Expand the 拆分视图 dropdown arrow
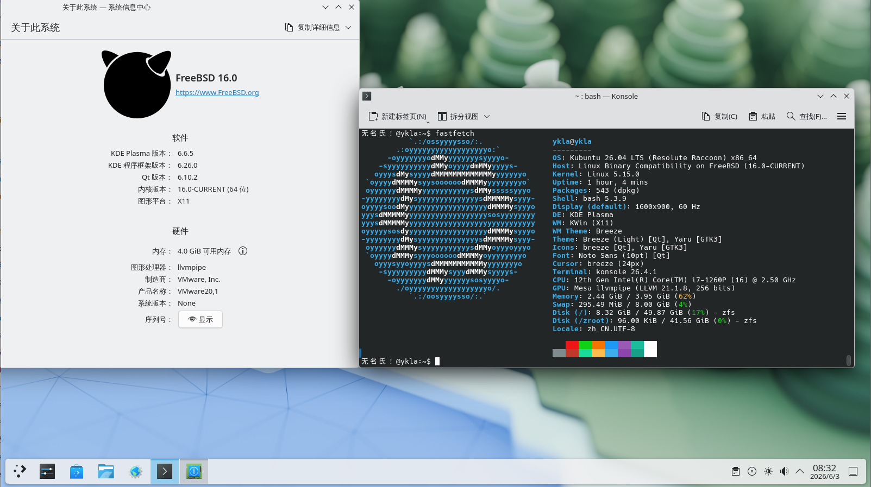This screenshot has height=487, width=871. (487, 116)
